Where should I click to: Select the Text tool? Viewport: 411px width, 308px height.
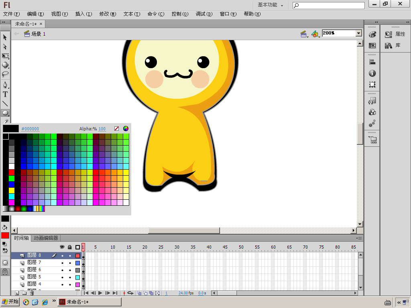pyautogui.click(x=5, y=94)
